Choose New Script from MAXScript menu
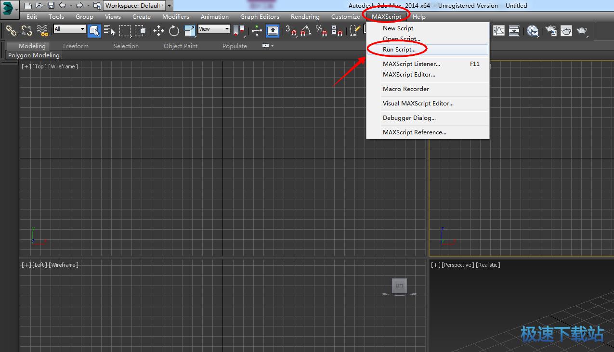Image resolution: width=614 pixels, height=352 pixels. [428, 28]
